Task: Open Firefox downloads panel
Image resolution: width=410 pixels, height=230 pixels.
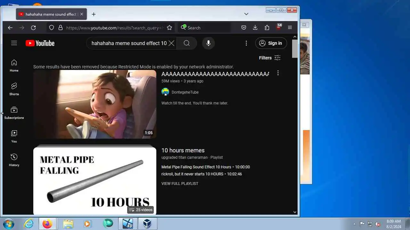Action: pos(255,28)
